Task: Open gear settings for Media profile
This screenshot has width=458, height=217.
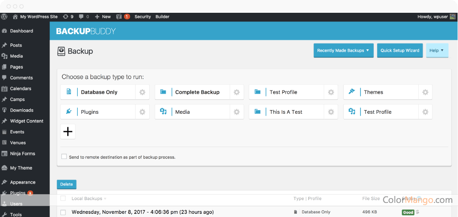Action: pyautogui.click(x=237, y=112)
